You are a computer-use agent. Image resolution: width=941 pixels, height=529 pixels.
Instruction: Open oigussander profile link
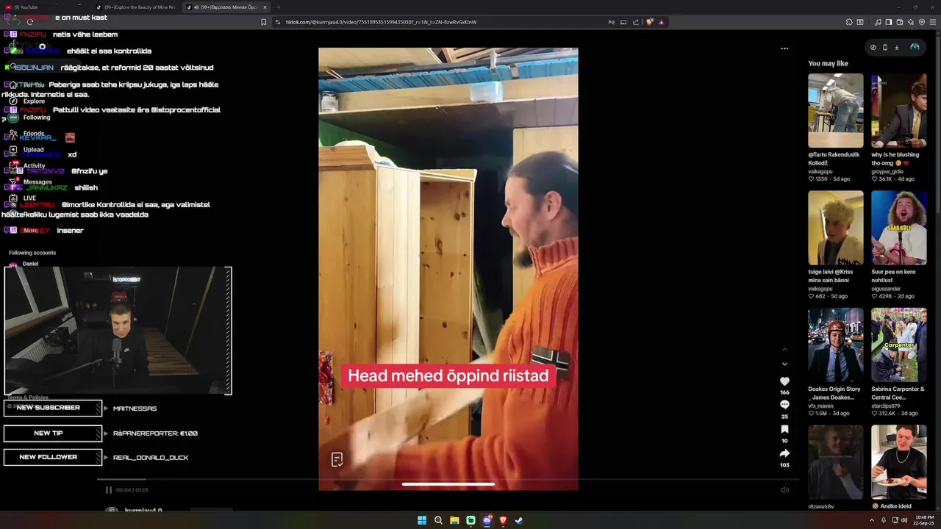[887, 288]
